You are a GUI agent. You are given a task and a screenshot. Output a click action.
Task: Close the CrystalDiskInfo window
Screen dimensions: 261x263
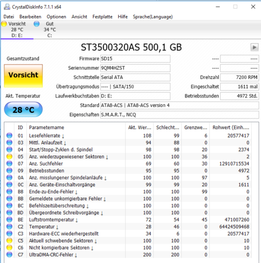[253, 7]
